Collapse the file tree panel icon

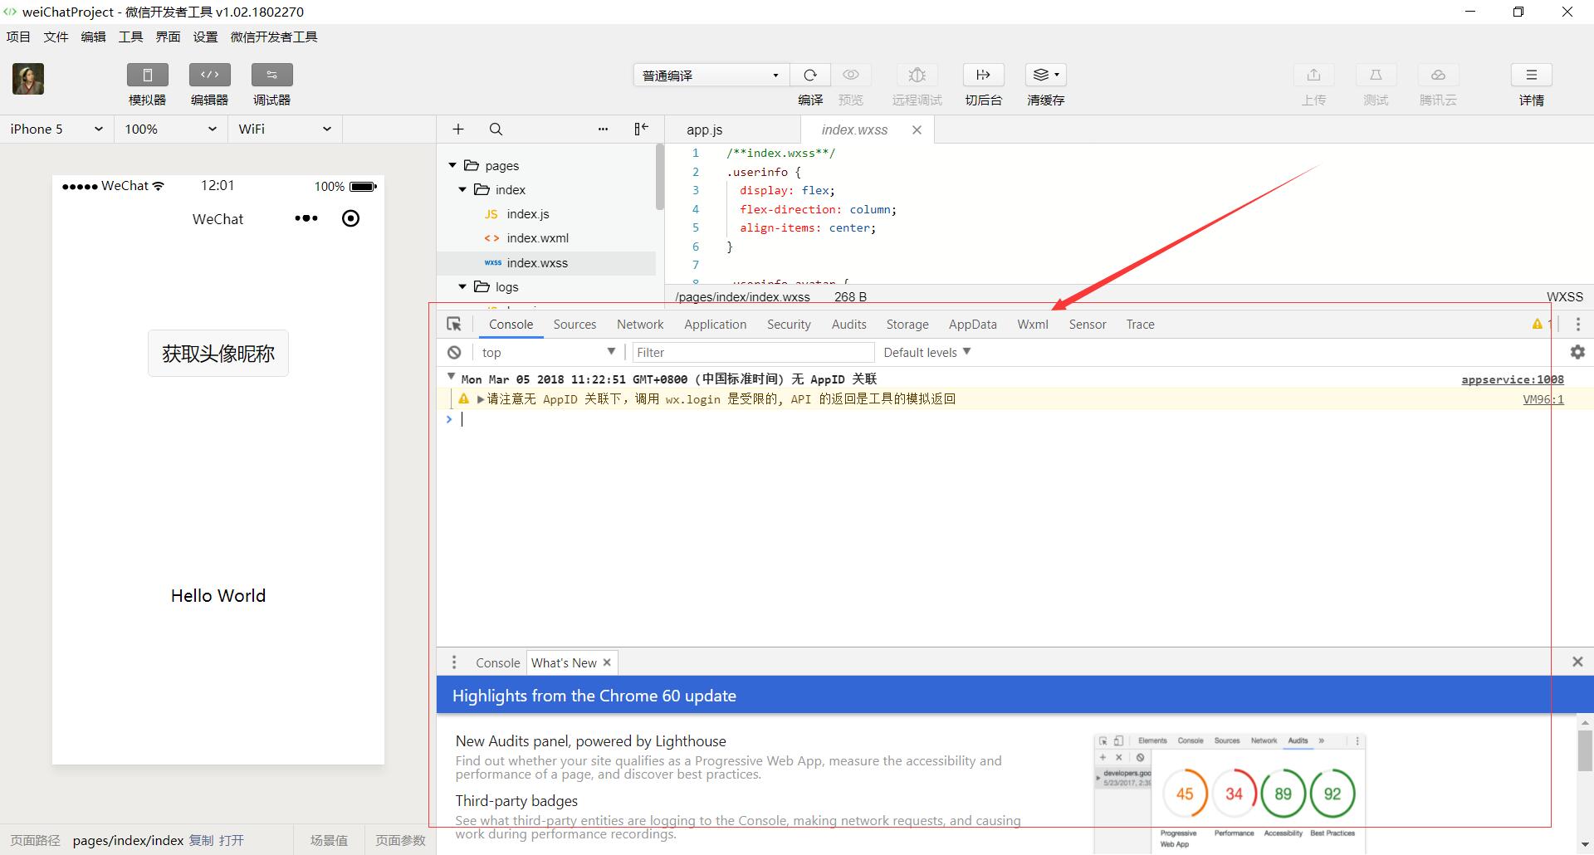point(641,129)
